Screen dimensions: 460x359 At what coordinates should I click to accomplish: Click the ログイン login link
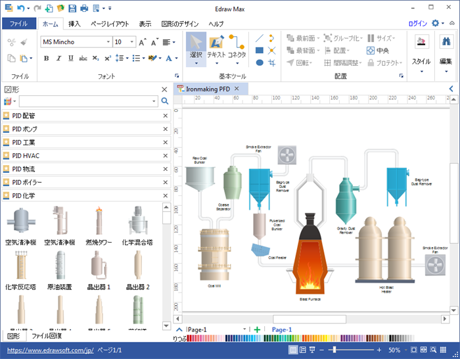(417, 24)
